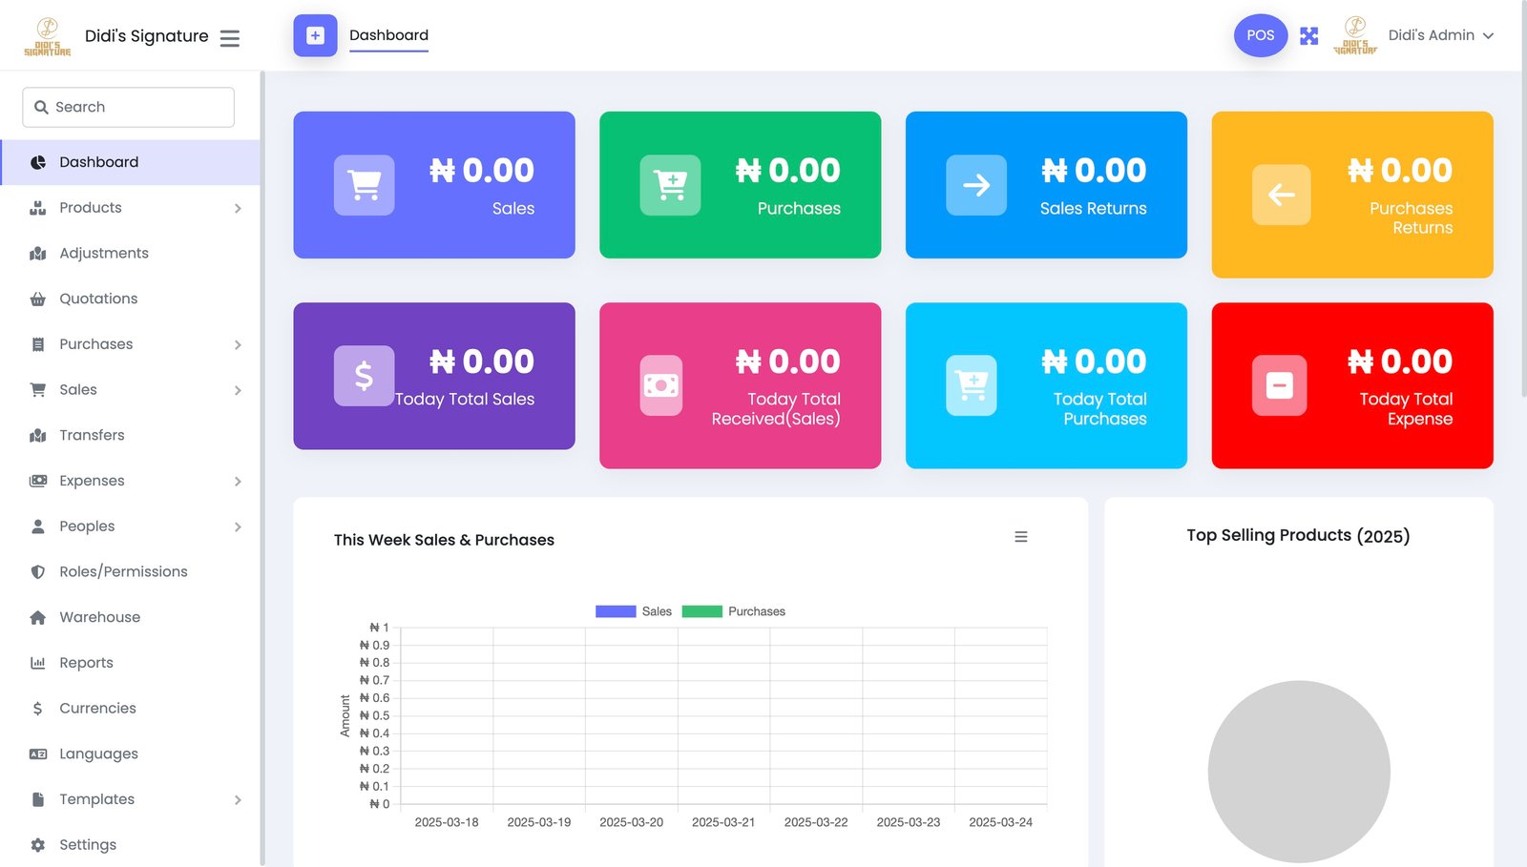The height and width of the screenshot is (867, 1527).
Task: Click the Today Total Expense minus icon
Action: [x=1279, y=385]
